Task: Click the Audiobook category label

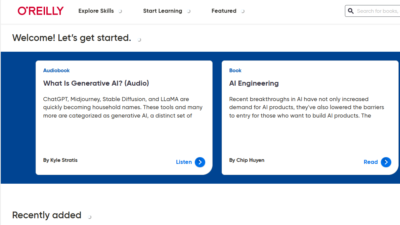Action: click(56, 71)
